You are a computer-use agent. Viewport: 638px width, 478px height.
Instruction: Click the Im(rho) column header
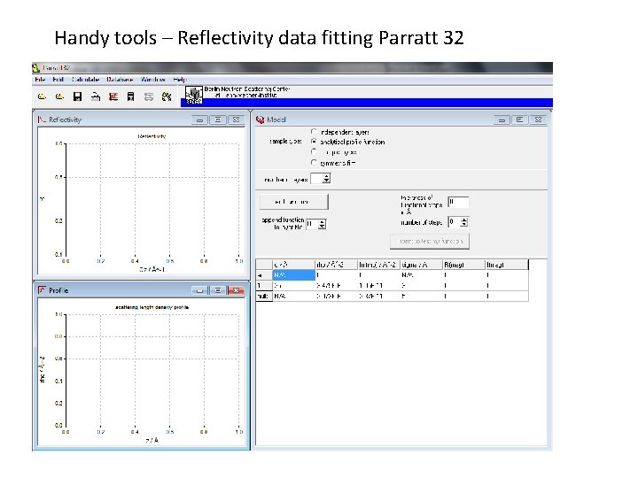(x=378, y=265)
